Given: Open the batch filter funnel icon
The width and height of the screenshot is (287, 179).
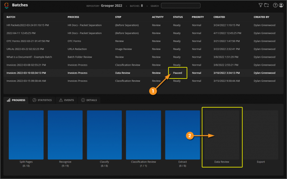Looking at the screenshot, I should pos(260,5).
